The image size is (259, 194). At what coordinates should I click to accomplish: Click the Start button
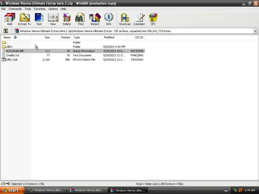(12, 190)
